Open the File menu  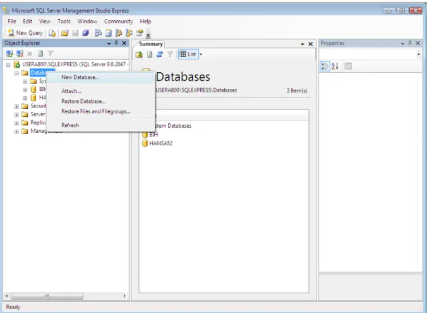12,21
